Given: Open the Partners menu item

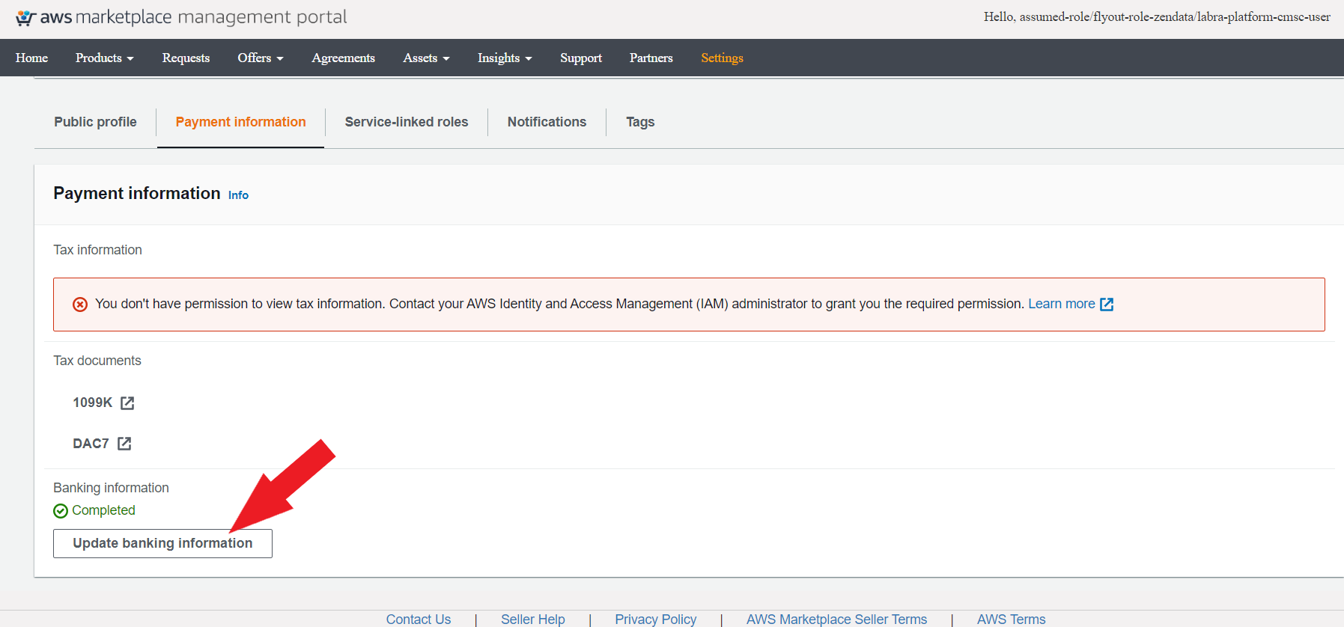Looking at the screenshot, I should (x=651, y=58).
